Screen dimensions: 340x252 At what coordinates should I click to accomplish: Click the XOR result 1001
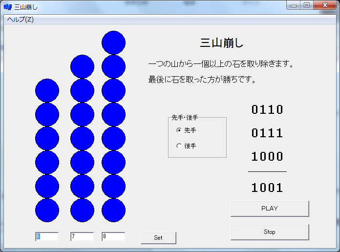coord(267,188)
